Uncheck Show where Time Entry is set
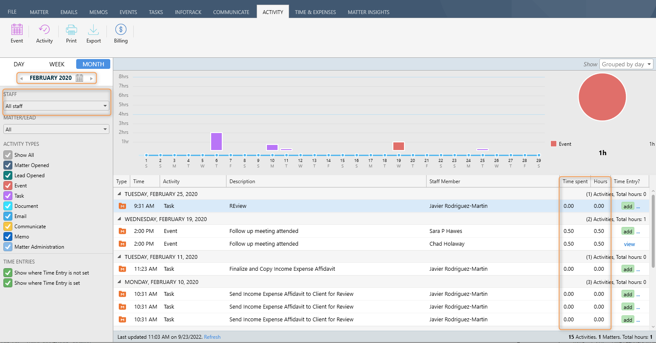 tap(8, 283)
